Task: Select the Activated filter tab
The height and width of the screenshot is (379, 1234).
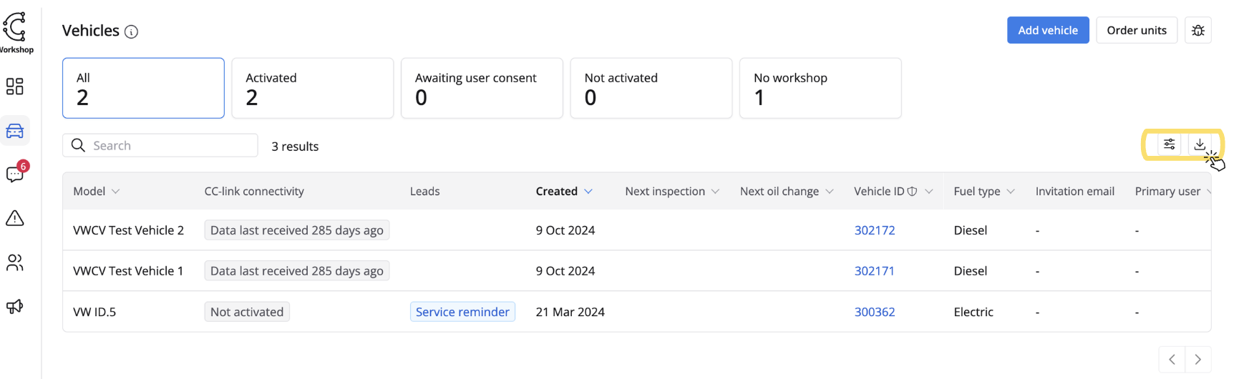Action: point(312,88)
